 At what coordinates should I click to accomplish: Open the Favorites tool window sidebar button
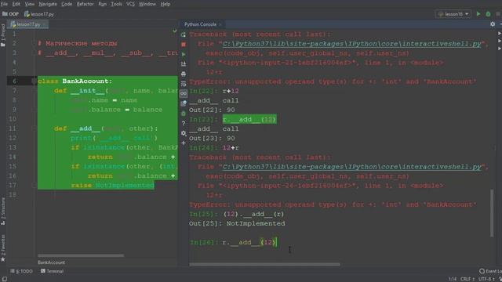click(3, 248)
